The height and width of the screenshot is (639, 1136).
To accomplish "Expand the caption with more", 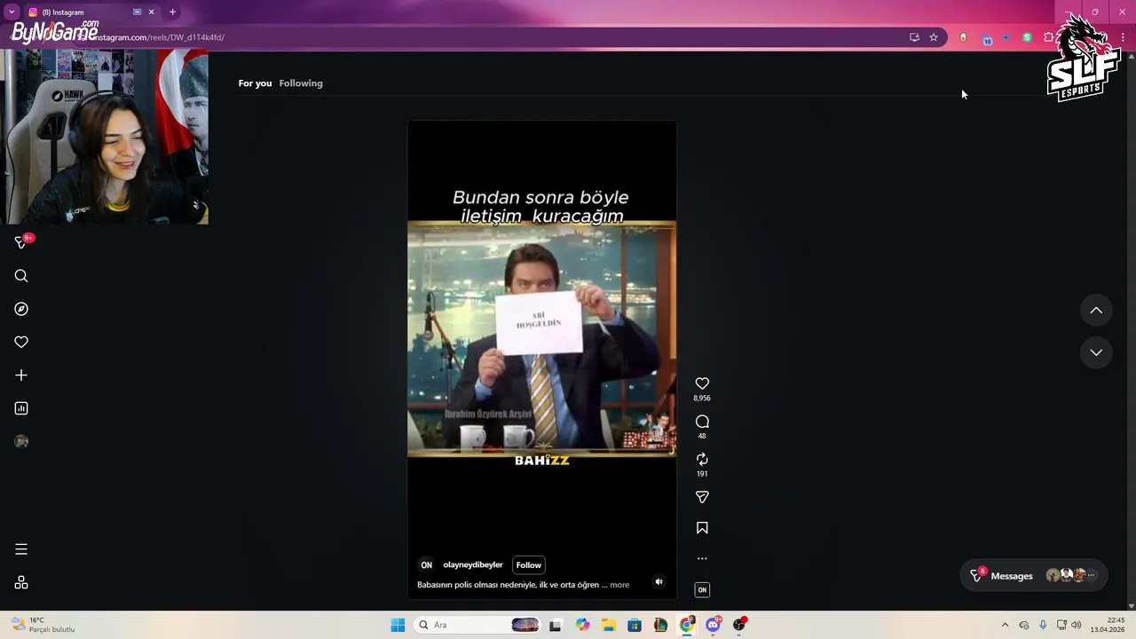I will [x=619, y=585].
